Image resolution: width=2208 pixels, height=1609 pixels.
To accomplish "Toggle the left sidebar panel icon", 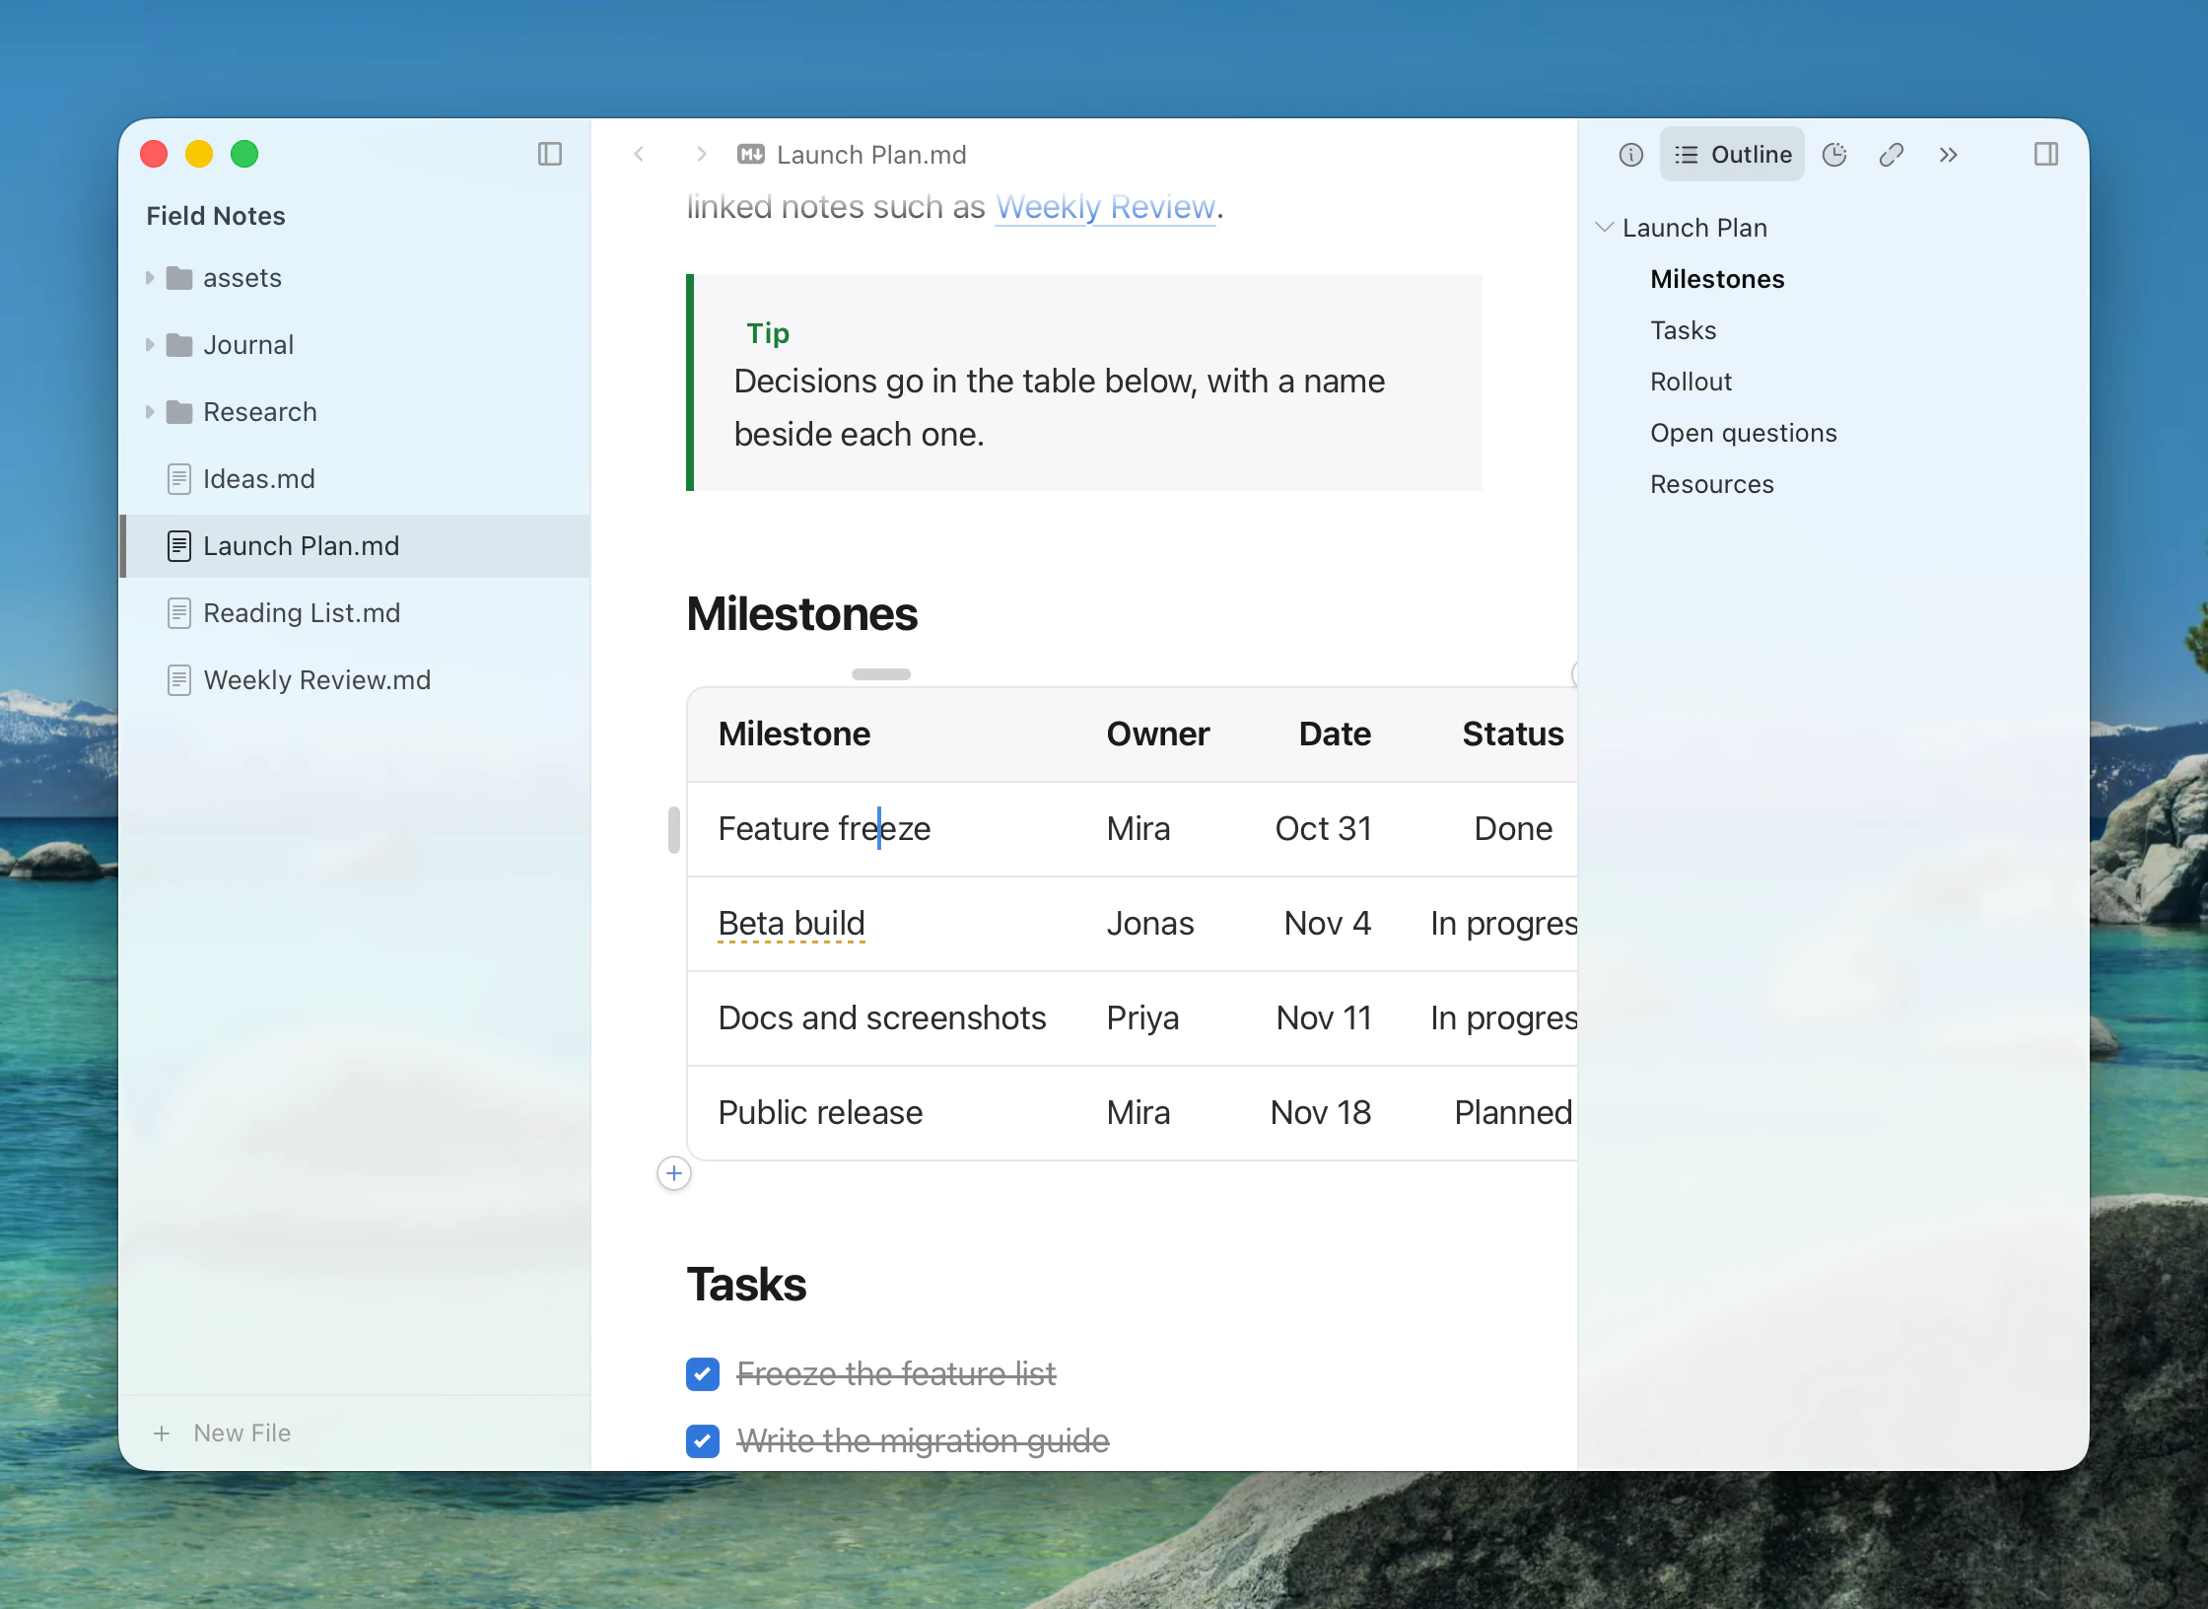I will point(550,154).
